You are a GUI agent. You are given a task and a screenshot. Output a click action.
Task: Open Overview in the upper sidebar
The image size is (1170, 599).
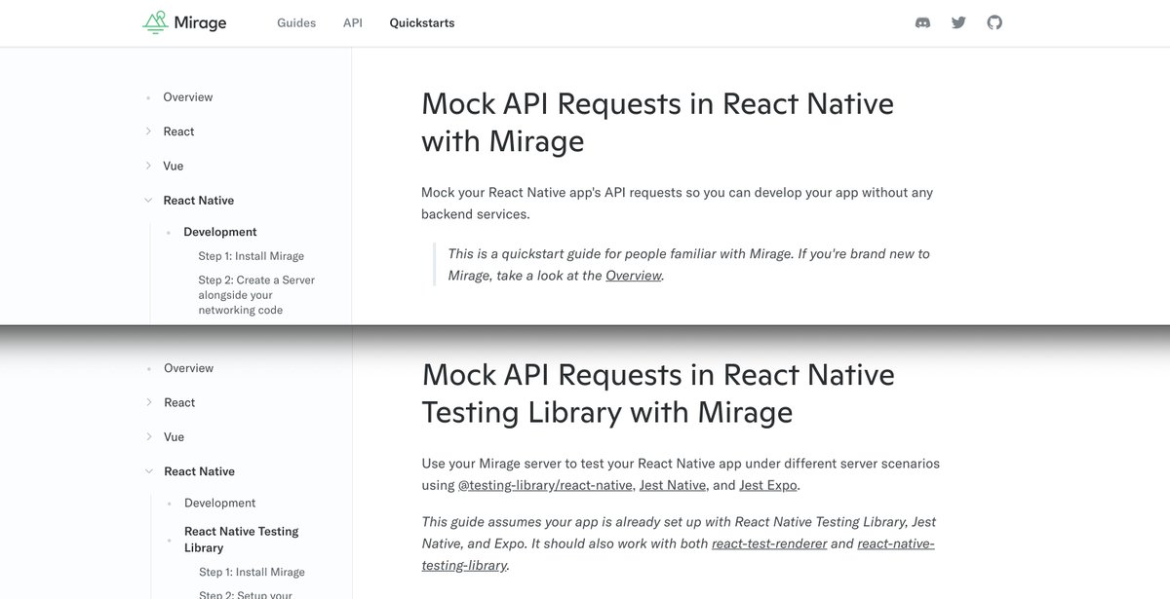pyautogui.click(x=188, y=96)
